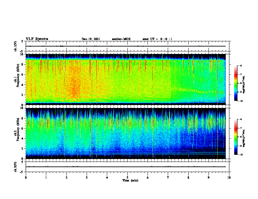The width and height of the screenshot is (258, 199).
Task: Click the ch.1 spectrogram color scale bar
Action: click(236, 83)
